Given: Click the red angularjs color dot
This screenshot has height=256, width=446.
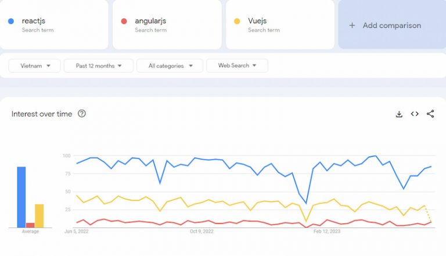Looking at the screenshot, I should point(124,21).
